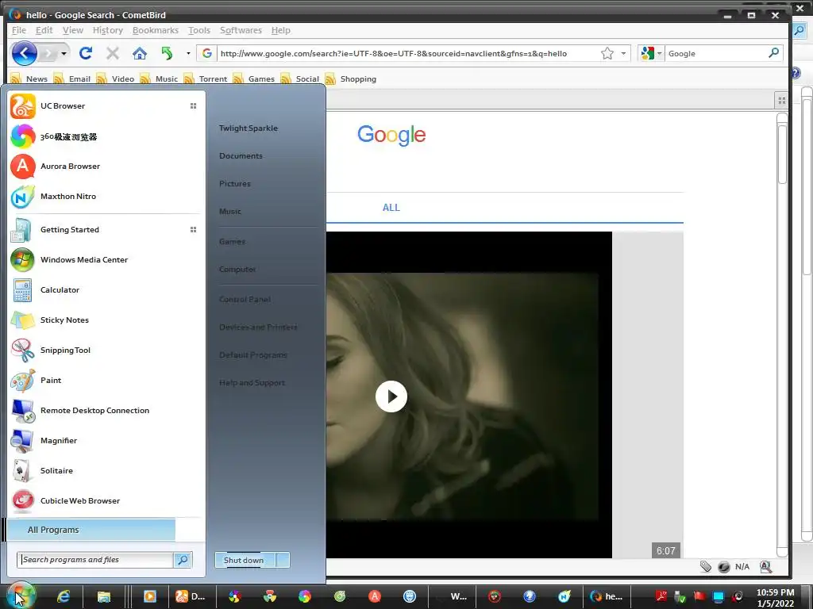This screenshot has height=609, width=813.
Task: Open Pictures from Start menu
Action: coord(234,184)
